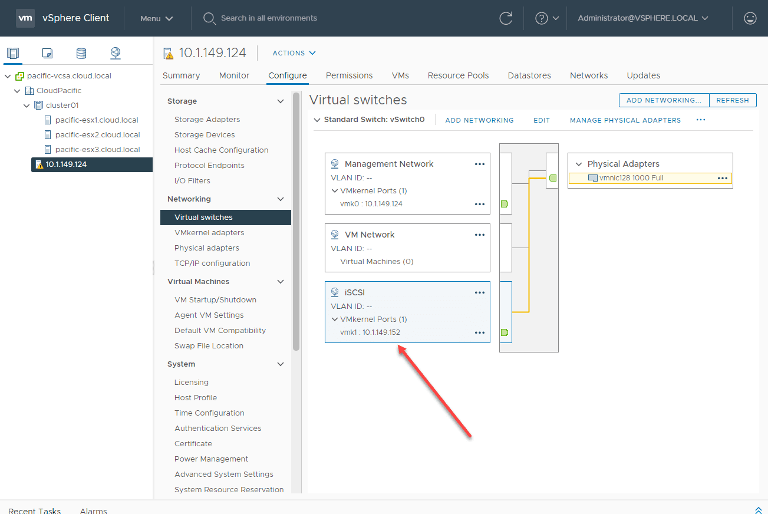Viewport: 768px width, 514px height.
Task: Click Manage Physical Adapters link
Action: pos(625,120)
